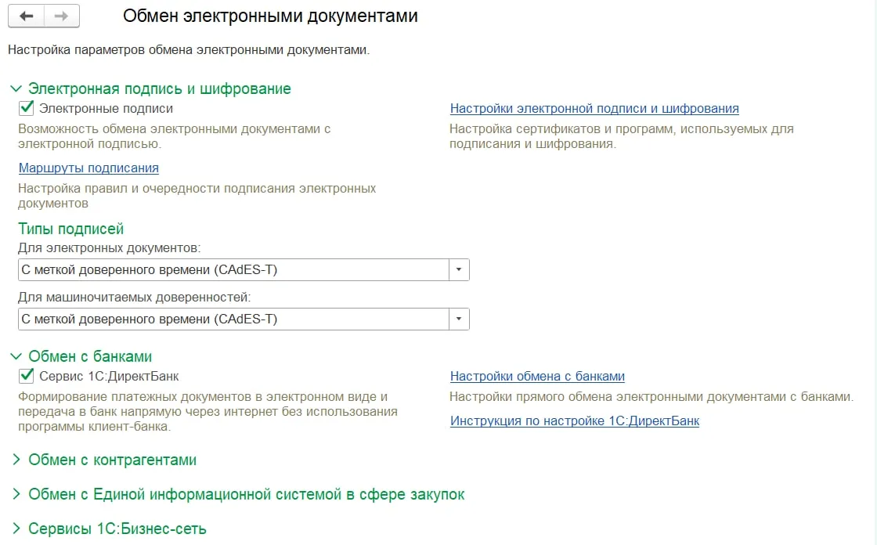Open Инструкция по настройке 1С:ДиректБанк link
Image resolution: width=877 pixels, height=545 pixels.
[x=574, y=421]
